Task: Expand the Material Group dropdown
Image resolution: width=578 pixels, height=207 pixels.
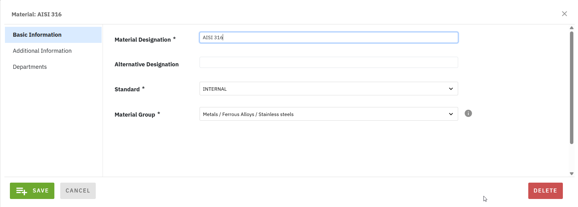Action: coord(329,114)
